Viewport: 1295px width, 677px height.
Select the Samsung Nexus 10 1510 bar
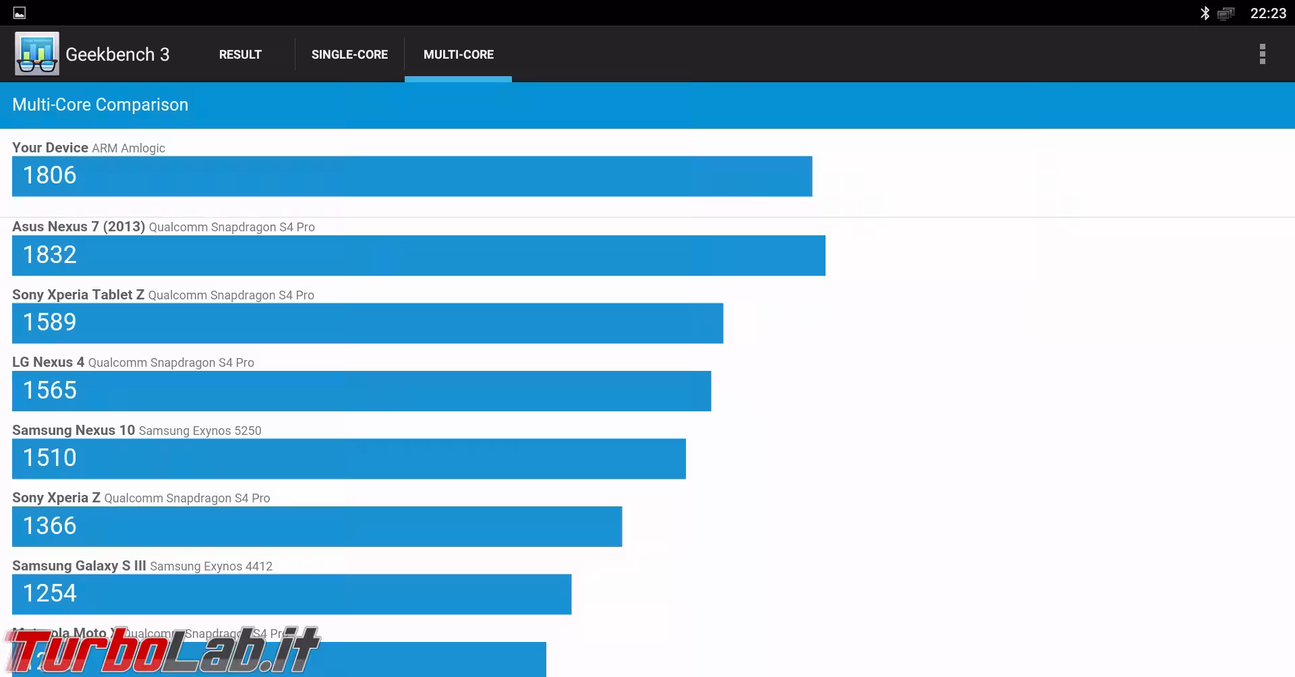pyautogui.click(x=349, y=459)
